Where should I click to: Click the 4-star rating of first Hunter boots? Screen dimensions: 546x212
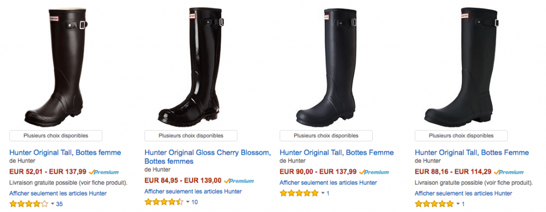click(x=29, y=203)
